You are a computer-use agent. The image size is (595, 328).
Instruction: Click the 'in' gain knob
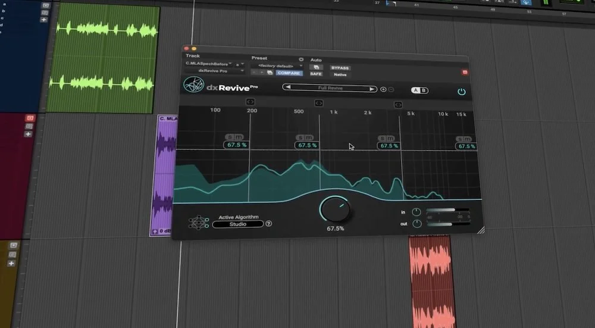coord(416,212)
